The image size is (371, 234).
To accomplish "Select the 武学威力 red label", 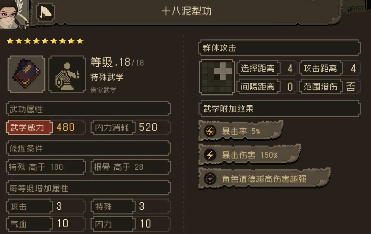I will (29, 127).
